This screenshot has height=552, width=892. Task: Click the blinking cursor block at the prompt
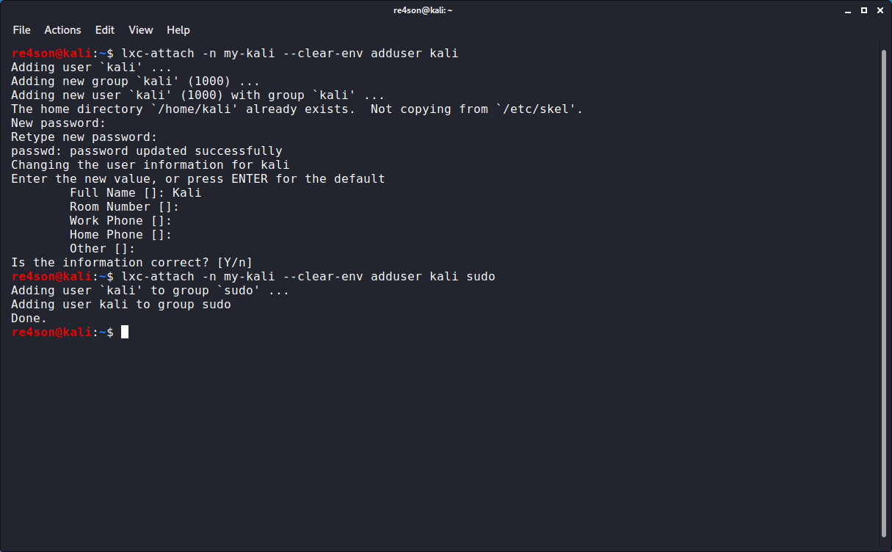coord(125,333)
